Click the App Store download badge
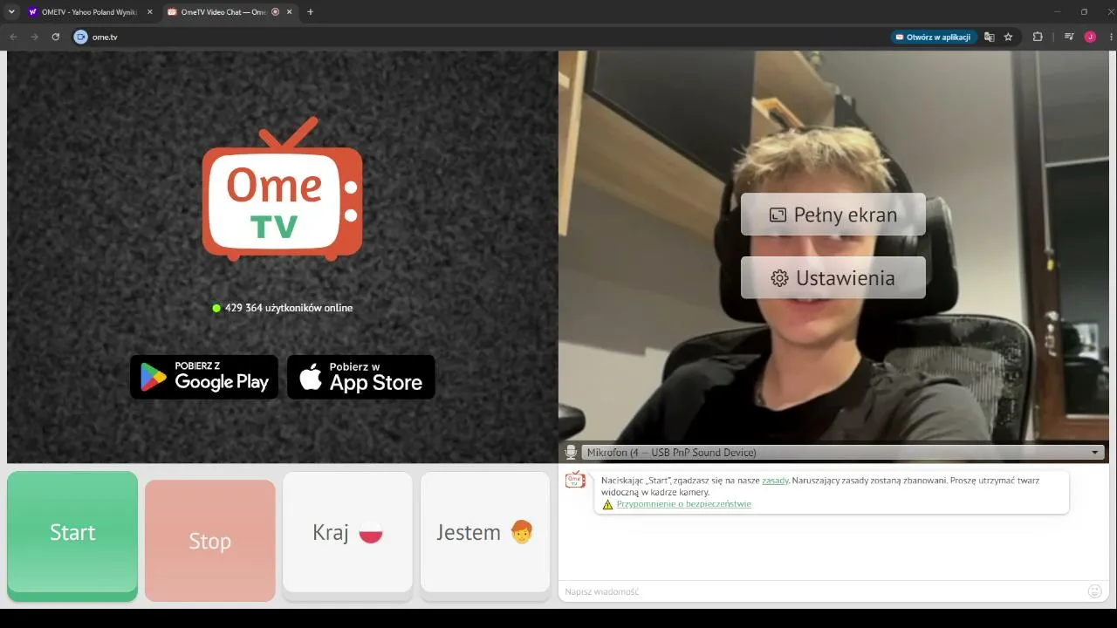 tap(361, 377)
